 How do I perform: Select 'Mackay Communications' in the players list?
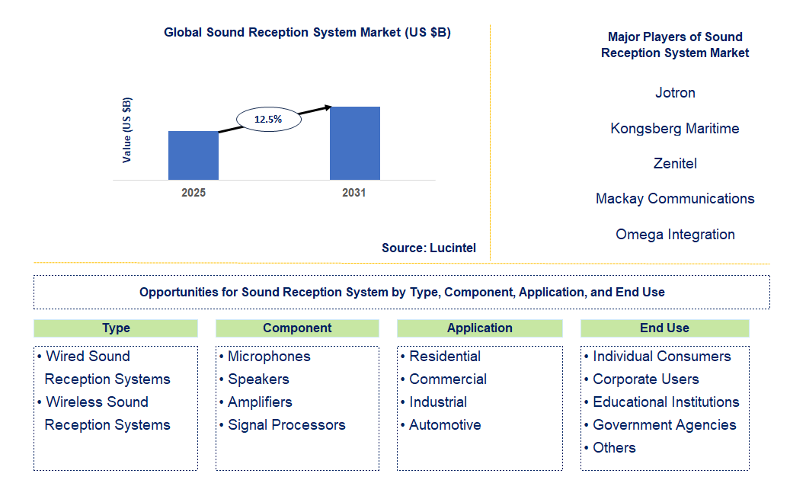pos(675,198)
